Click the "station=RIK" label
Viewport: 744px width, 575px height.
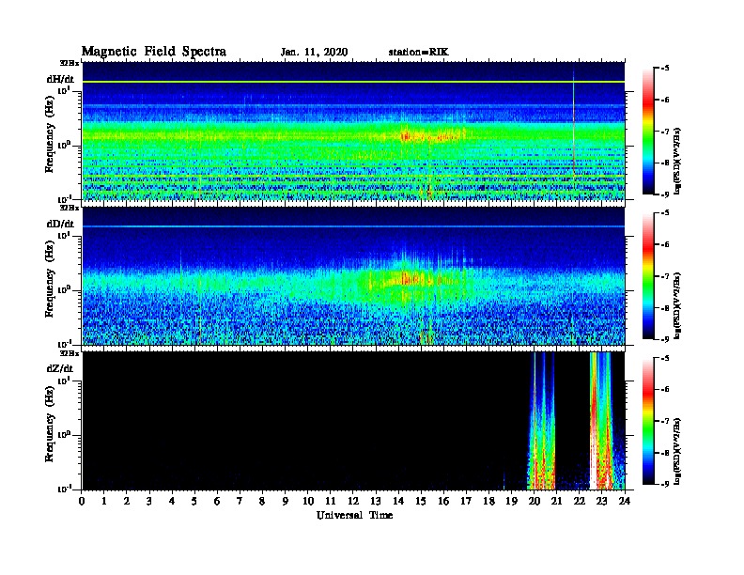(418, 53)
